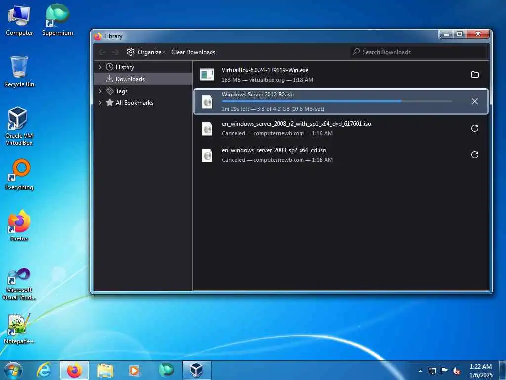Open the Computer desktop icon
Viewport: 506px width, 380px height.
click(x=19, y=20)
